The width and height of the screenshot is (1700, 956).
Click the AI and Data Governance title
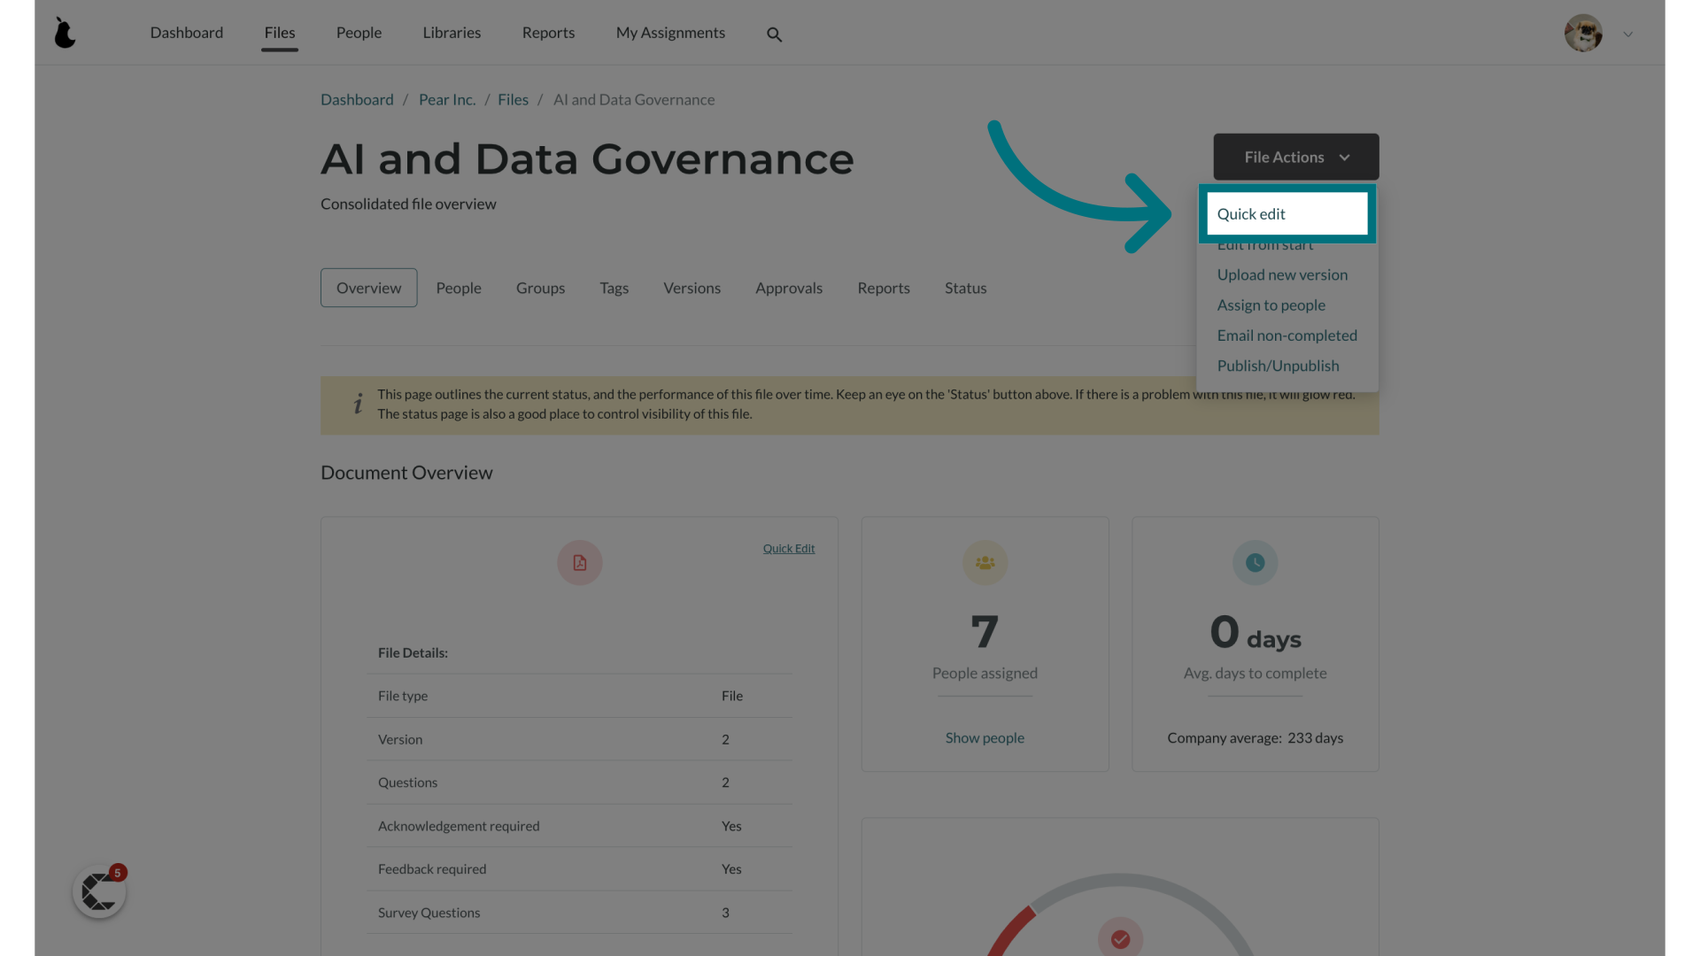587,159
